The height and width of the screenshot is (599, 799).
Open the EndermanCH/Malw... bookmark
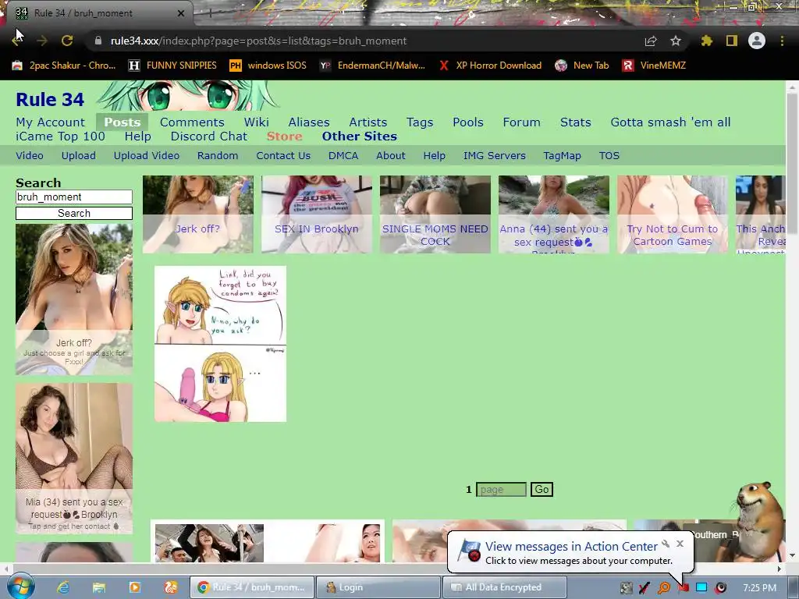[x=372, y=66]
